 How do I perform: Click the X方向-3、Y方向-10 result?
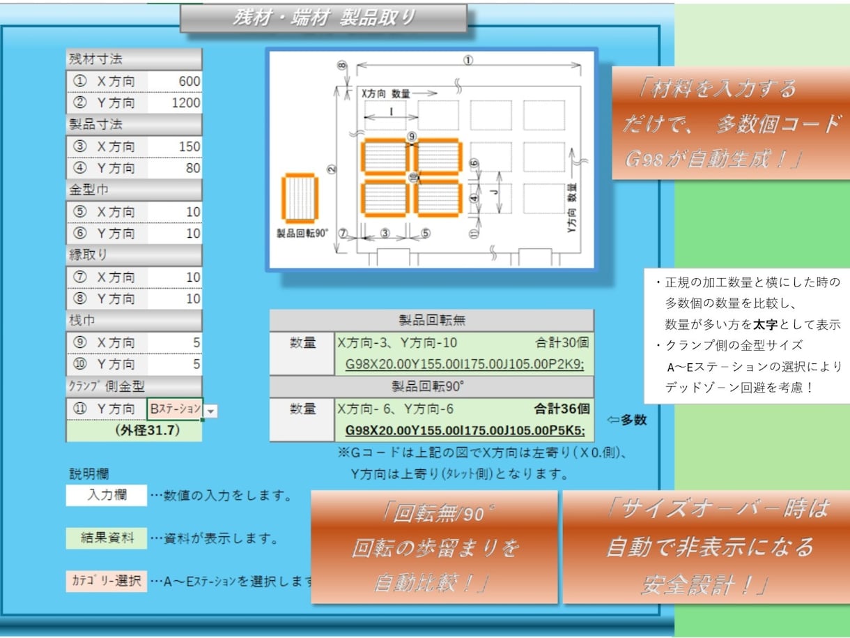click(x=397, y=343)
